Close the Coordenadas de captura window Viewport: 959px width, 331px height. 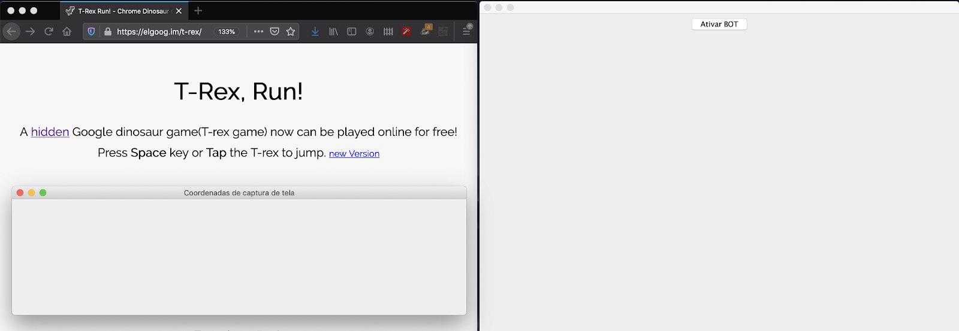(x=20, y=193)
